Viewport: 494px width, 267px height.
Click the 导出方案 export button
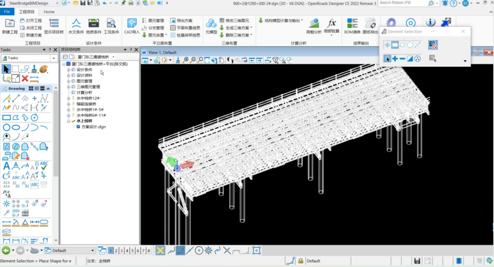(x=181, y=21)
